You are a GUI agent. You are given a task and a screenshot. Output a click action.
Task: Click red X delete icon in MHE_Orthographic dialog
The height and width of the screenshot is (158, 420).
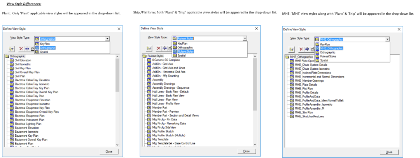point(301,50)
